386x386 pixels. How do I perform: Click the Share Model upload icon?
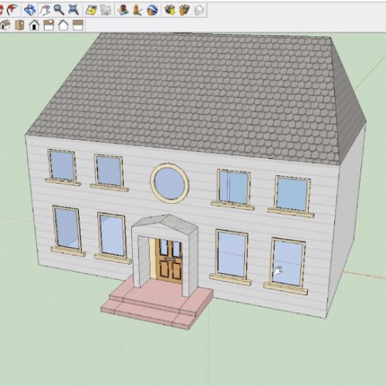coord(185,10)
